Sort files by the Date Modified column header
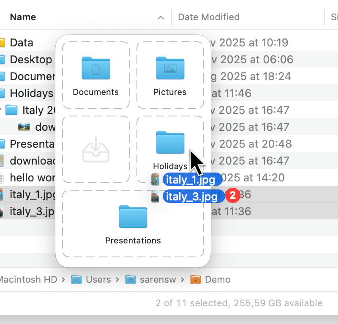Image resolution: width=338 pixels, height=324 pixels. [x=209, y=17]
